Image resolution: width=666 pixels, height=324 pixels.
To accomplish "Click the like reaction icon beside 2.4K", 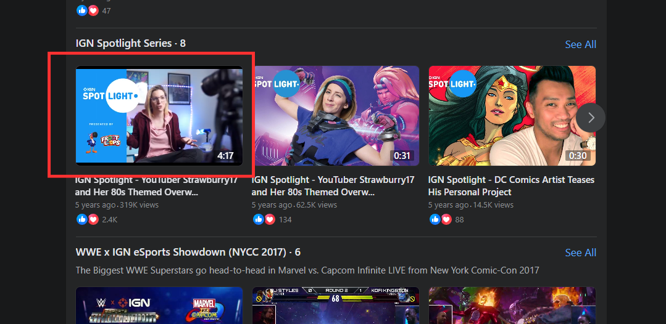I will (82, 219).
